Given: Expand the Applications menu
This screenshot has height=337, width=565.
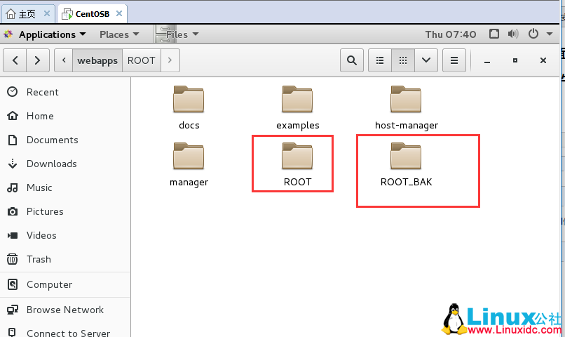Looking at the screenshot, I should pyautogui.click(x=46, y=34).
